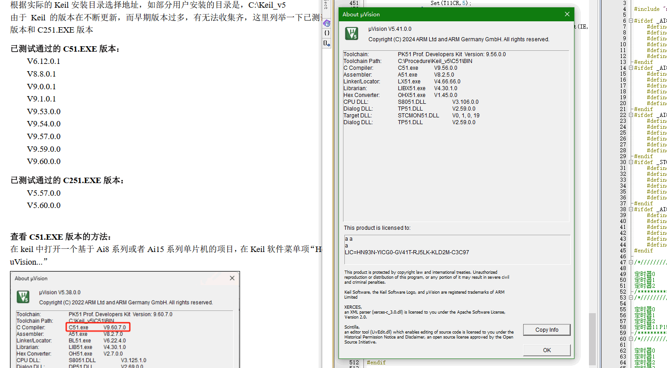Click 'Set(T11CR,5);' code line in editor
Image resolution: width=667 pixels, height=368 pixels.
coord(451,3)
